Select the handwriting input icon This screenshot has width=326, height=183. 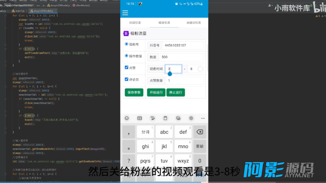click(x=152, y=118)
